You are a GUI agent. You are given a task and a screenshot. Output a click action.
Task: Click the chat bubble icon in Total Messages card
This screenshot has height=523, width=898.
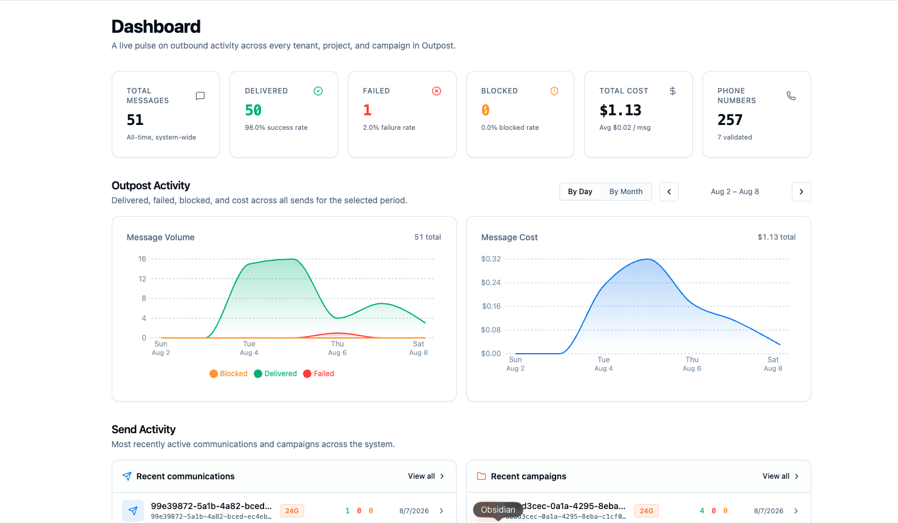pos(200,96)
